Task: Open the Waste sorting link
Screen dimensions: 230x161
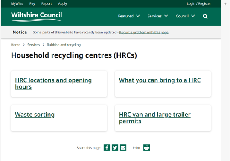Action: [35, 115]
